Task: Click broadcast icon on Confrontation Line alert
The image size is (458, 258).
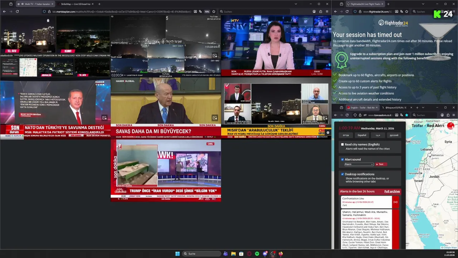Action: 395,202
